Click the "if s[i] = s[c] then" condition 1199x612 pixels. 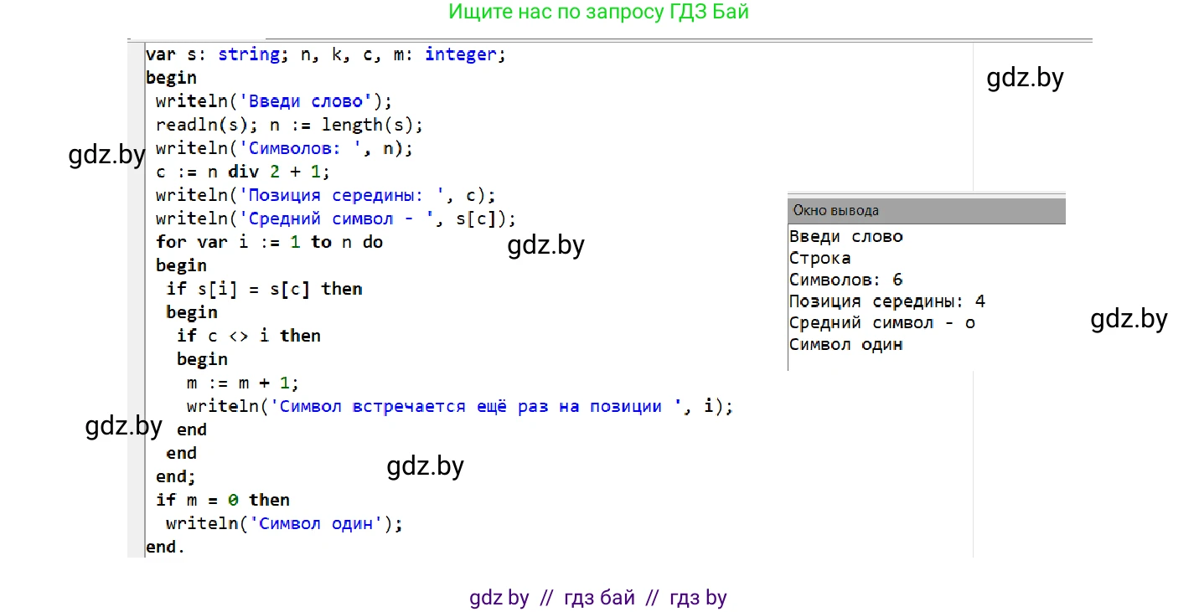[x=264, y=289]
